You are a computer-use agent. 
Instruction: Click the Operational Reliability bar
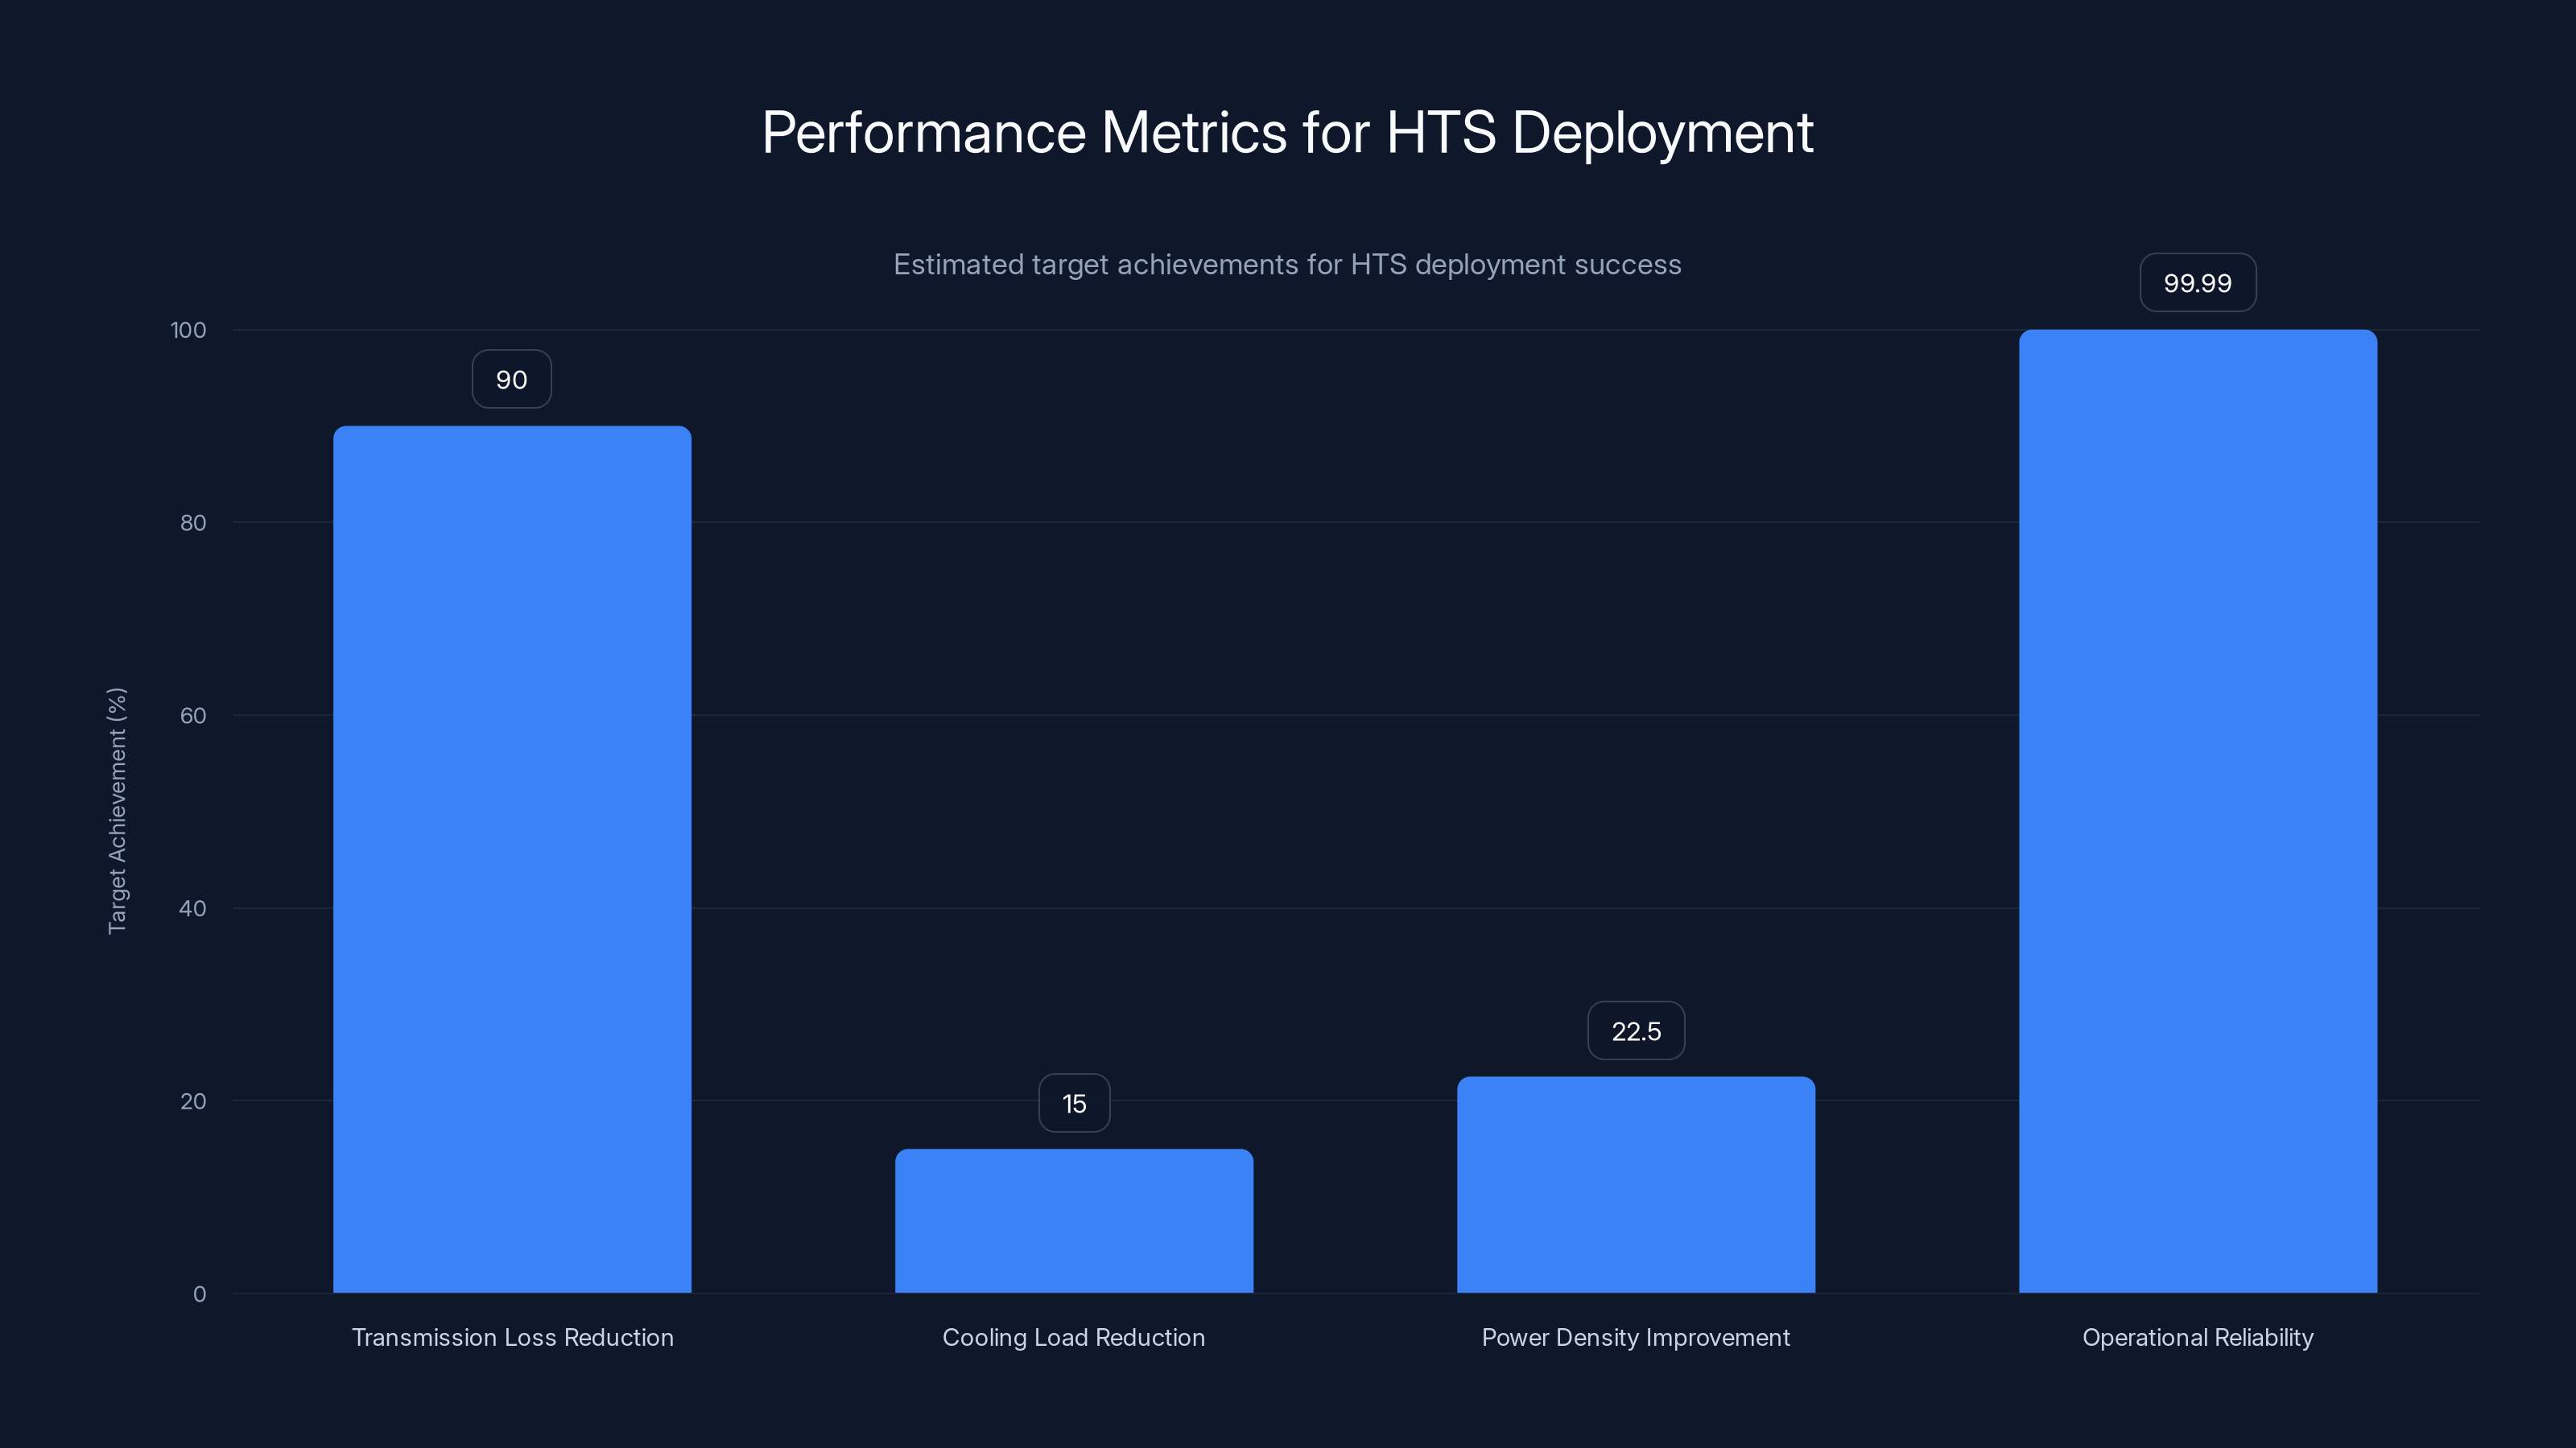point(2197,809)
